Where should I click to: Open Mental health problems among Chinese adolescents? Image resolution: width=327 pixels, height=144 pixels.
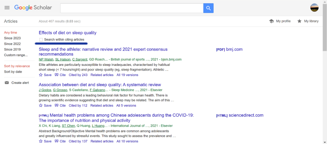point(116,118)
